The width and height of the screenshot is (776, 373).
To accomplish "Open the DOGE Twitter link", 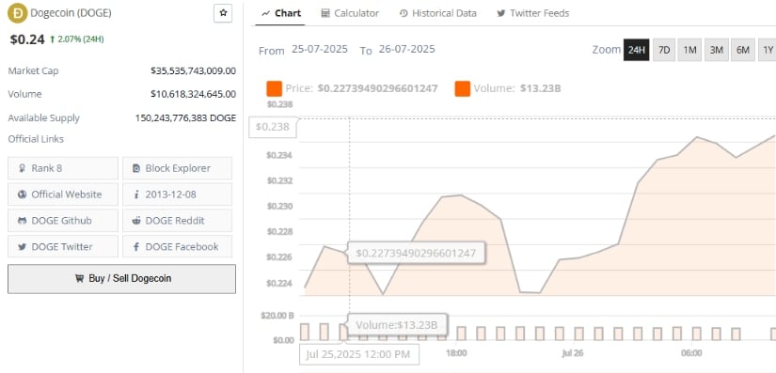I will coord(63,246).
